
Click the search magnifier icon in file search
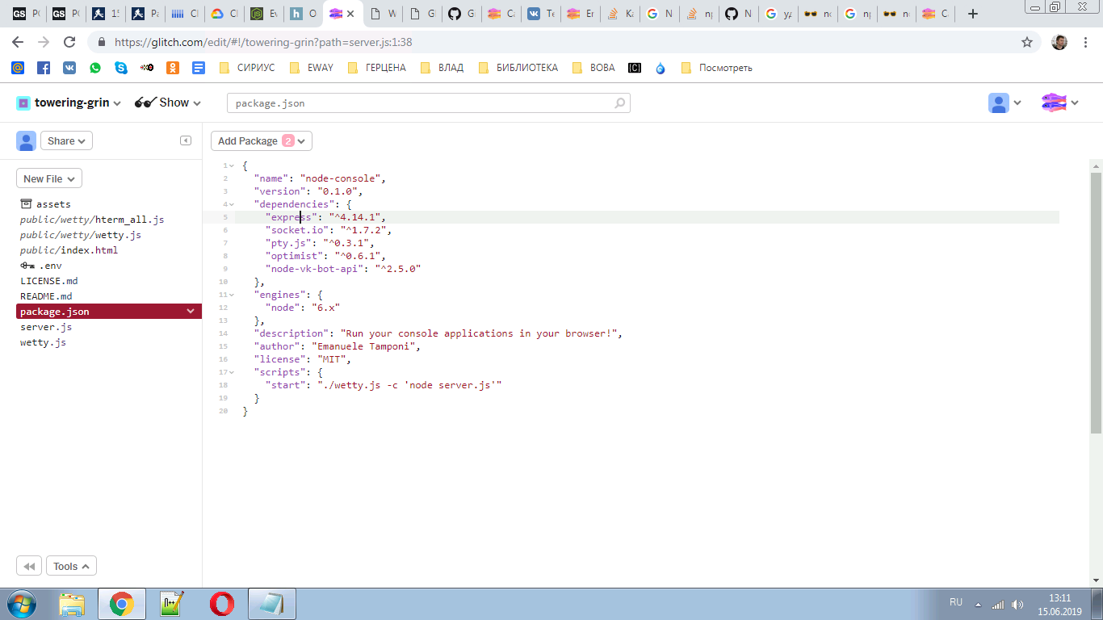pyautogui.click(x=619, y=103)
